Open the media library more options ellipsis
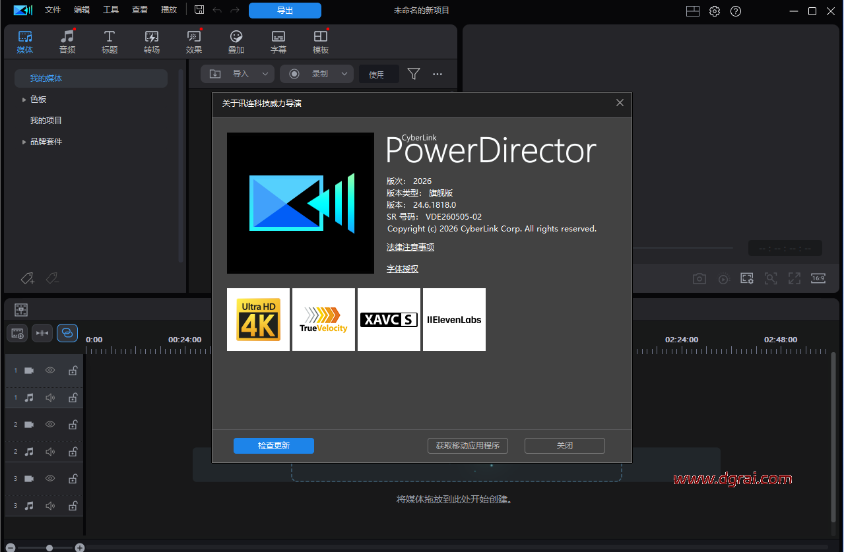This screenshot has width=844, height=552. click(438, 74)
